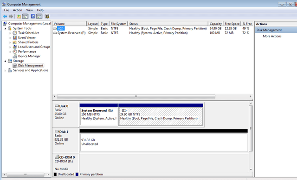Expand the Shared Folders node
Viewport: 297px width, 180px height.
10,42
